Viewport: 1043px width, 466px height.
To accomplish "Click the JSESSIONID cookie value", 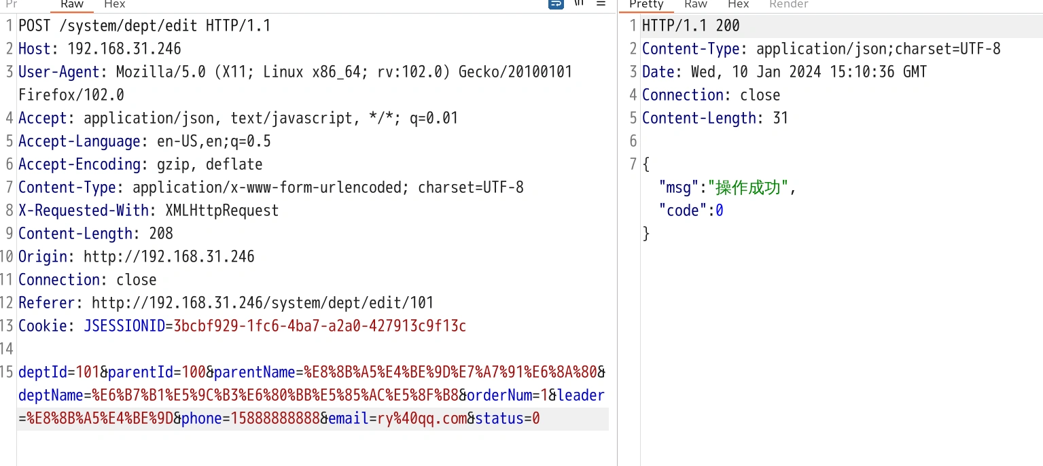I will click(319, 326).
